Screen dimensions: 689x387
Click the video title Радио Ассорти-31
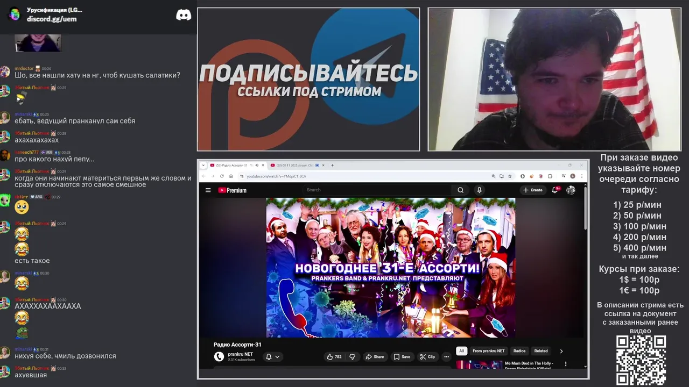(x=237, y=345)
